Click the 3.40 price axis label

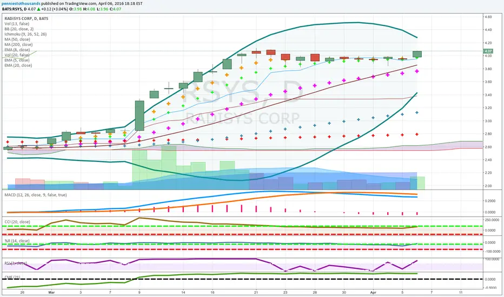click(488, 94)
